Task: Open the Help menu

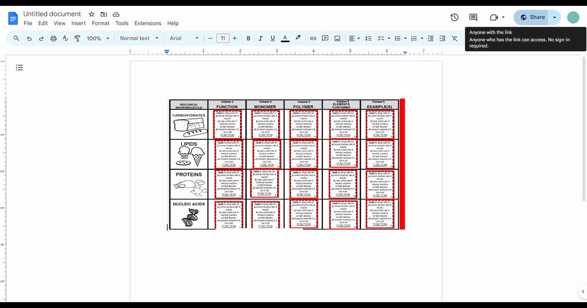Action: coord(173,23)
